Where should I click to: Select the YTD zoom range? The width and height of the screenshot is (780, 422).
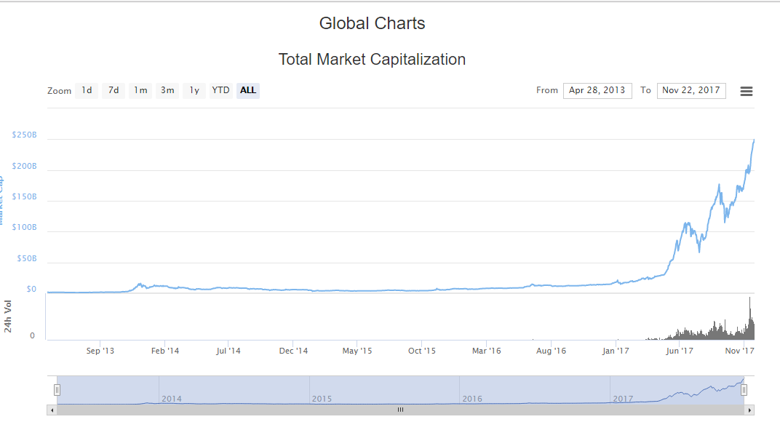coord(221,90)
